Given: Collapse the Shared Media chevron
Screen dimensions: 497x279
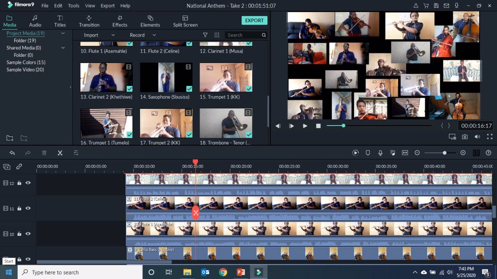Looking at the screenshot, I should coord(63,48).
